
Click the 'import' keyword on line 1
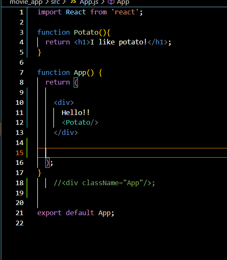50,12
